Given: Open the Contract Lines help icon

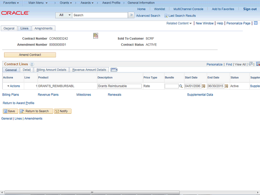Looking at the screenshot, I should [x=32, y=64].
